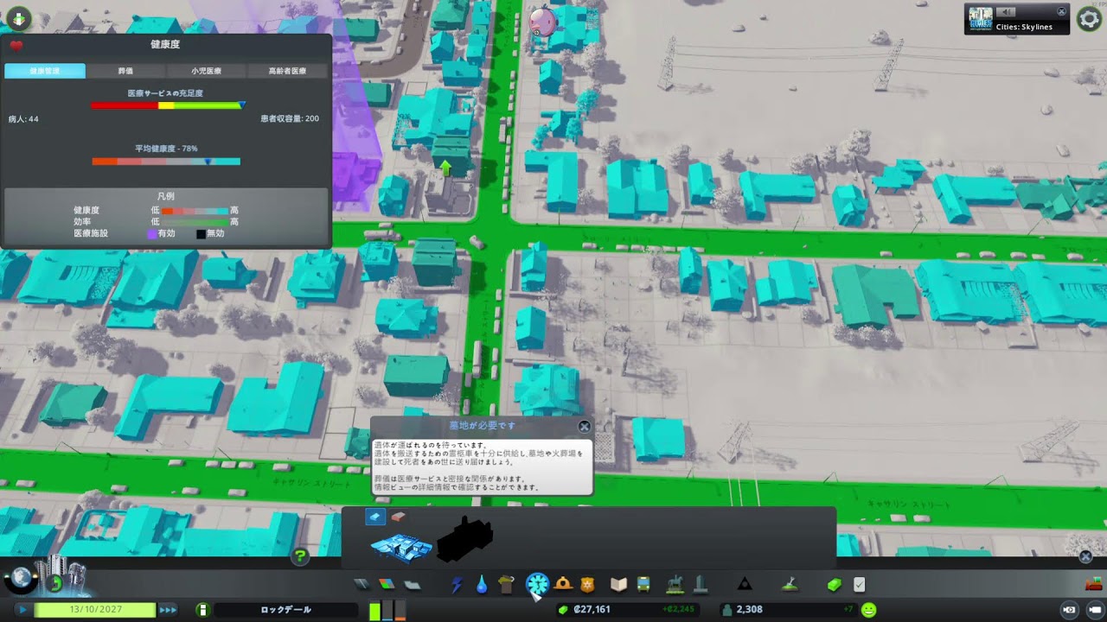The width and height of the screenshot is (1107, 622).
Task: Close the Cities: Skylines radio widget
Action: click(x=1062, y=11)
